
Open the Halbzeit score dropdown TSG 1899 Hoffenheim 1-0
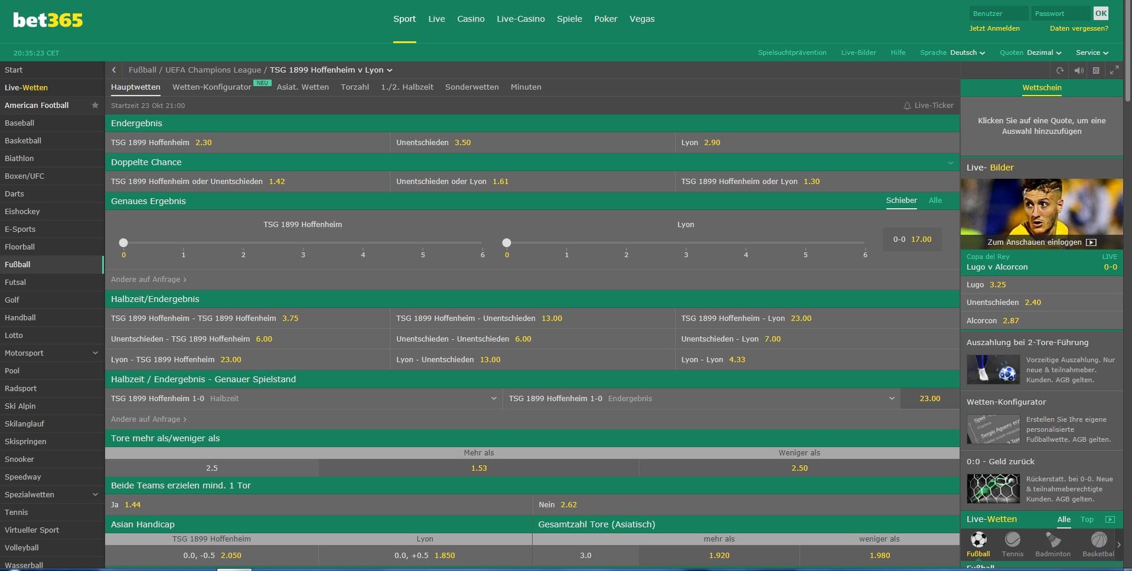point(304,399)
